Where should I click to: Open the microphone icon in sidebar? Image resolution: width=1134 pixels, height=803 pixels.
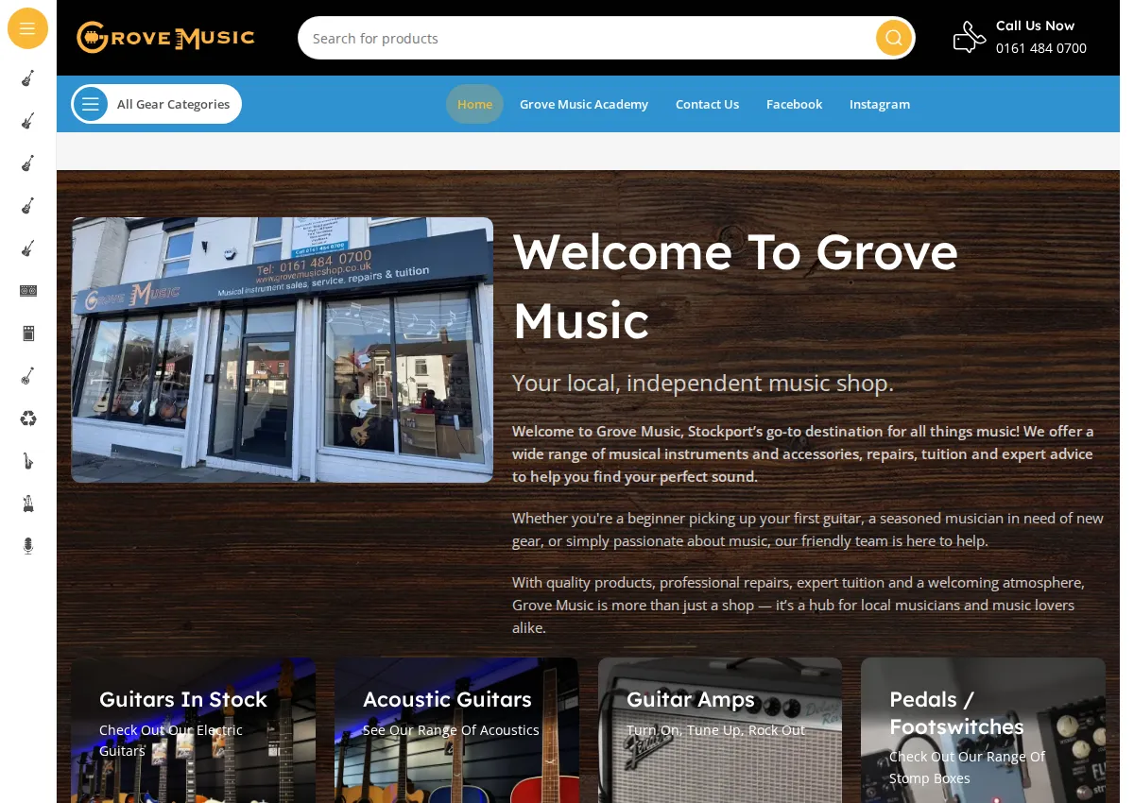[28, 546]
